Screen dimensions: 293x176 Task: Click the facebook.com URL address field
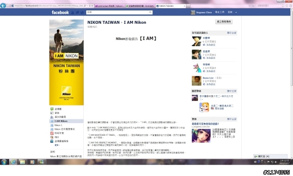(49, 6)
